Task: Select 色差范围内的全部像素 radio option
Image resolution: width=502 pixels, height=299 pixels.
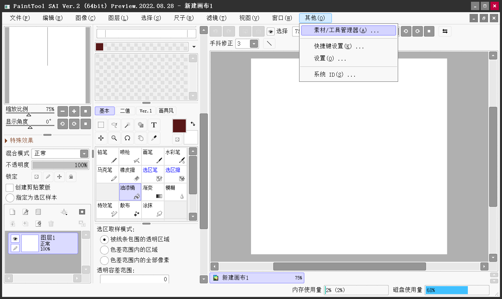Action: tap(104, 260)
